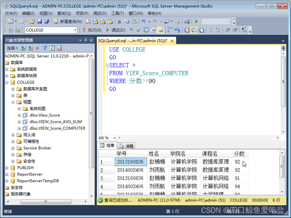Click the Object Explorer connect icon

tap(23, 48)
